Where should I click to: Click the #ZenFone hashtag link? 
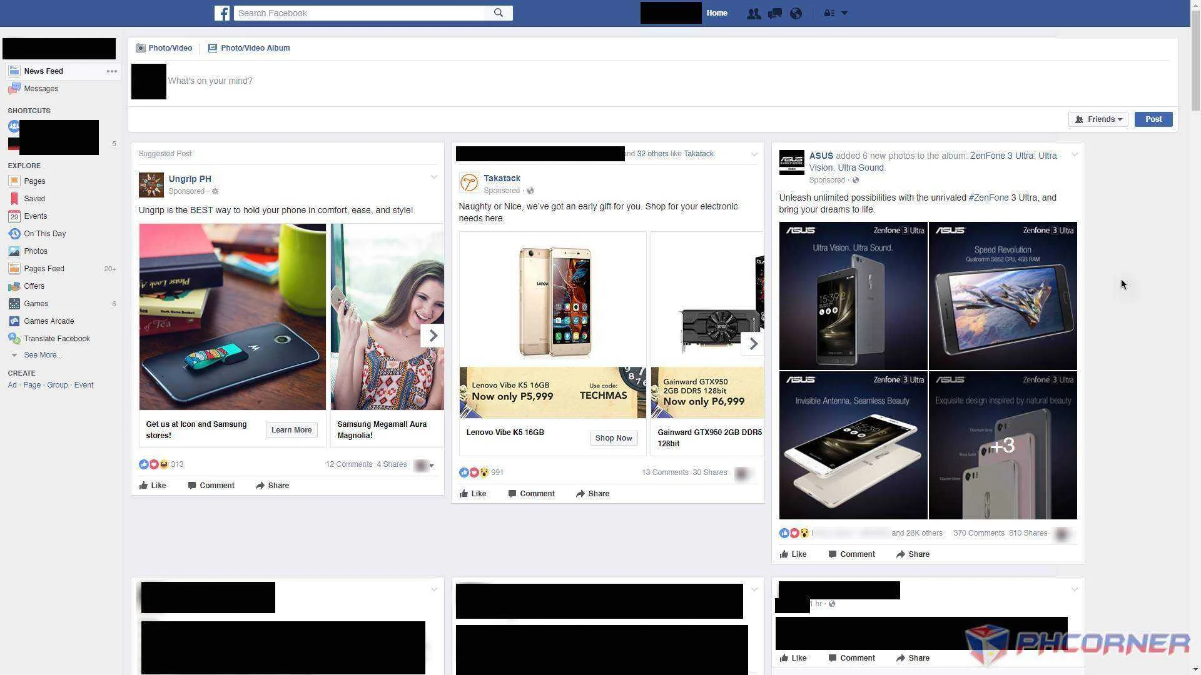[988, 197]
